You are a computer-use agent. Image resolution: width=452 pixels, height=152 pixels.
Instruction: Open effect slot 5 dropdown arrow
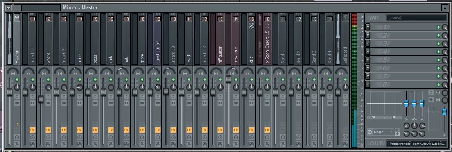tap(368, 60)
